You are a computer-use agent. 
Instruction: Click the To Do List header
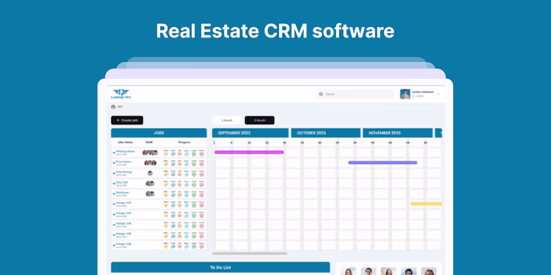(x=220, y=267)
